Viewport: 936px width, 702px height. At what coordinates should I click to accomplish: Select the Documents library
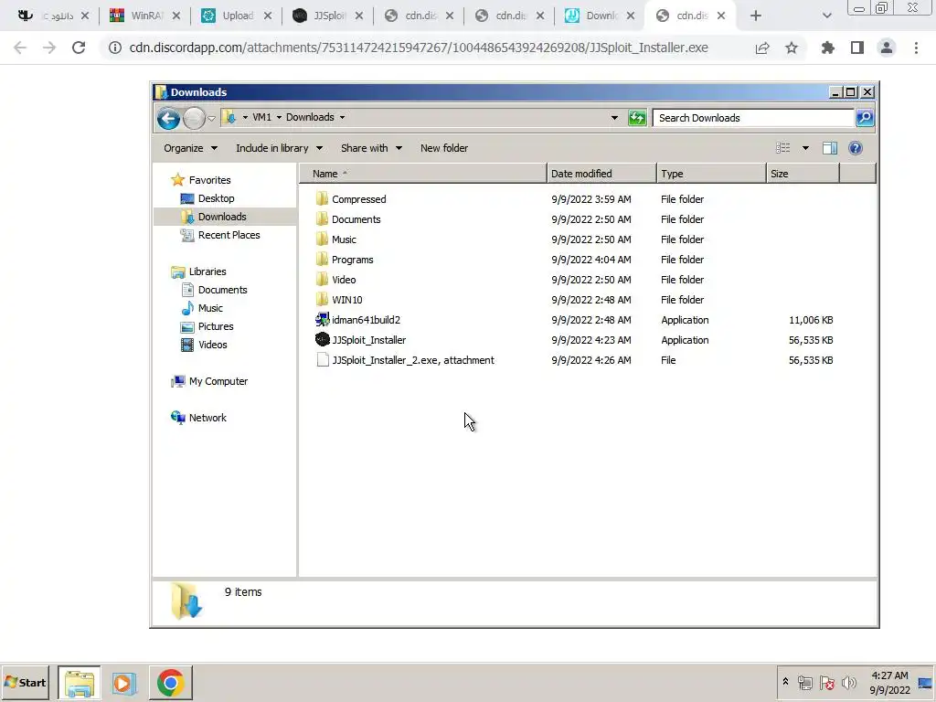point(222,290)
